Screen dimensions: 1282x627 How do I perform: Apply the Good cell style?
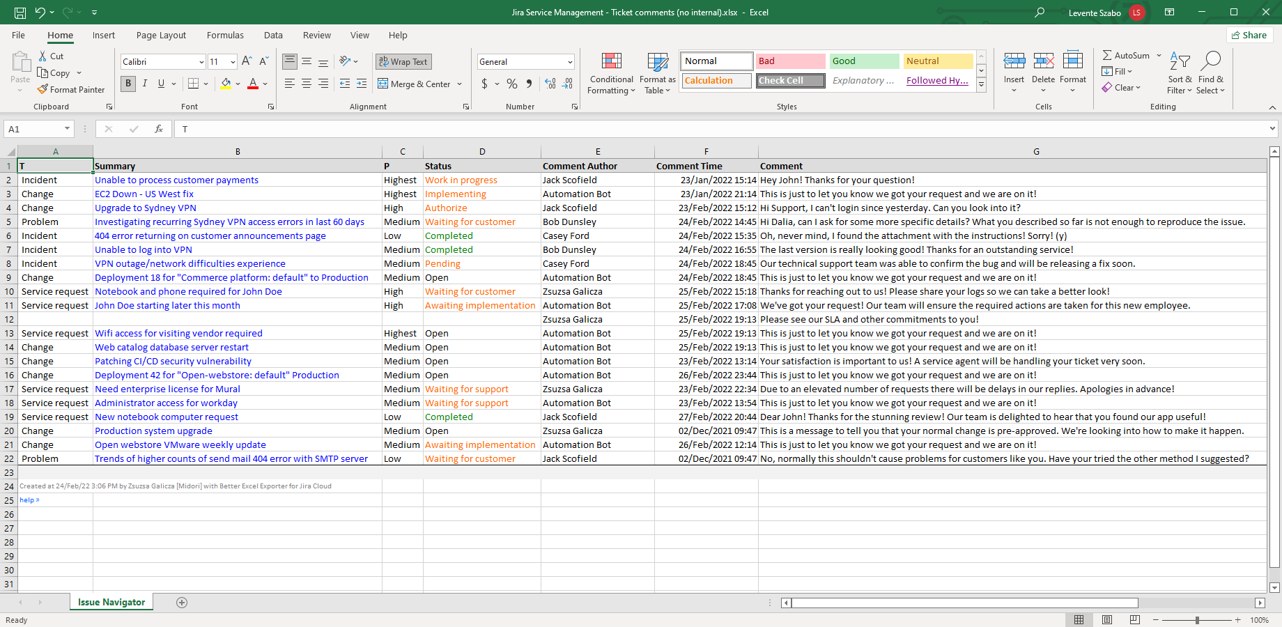point(864,61)
